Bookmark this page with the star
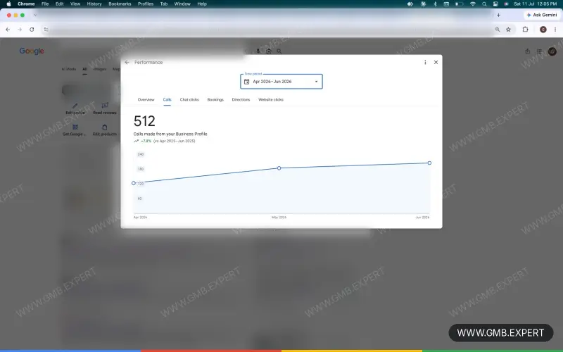This screenshot has height=352, width=563. [508, 30]
